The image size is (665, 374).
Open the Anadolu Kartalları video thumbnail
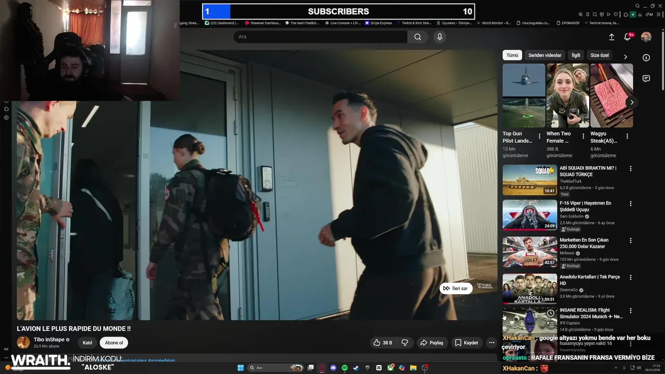tap(529, 289)
